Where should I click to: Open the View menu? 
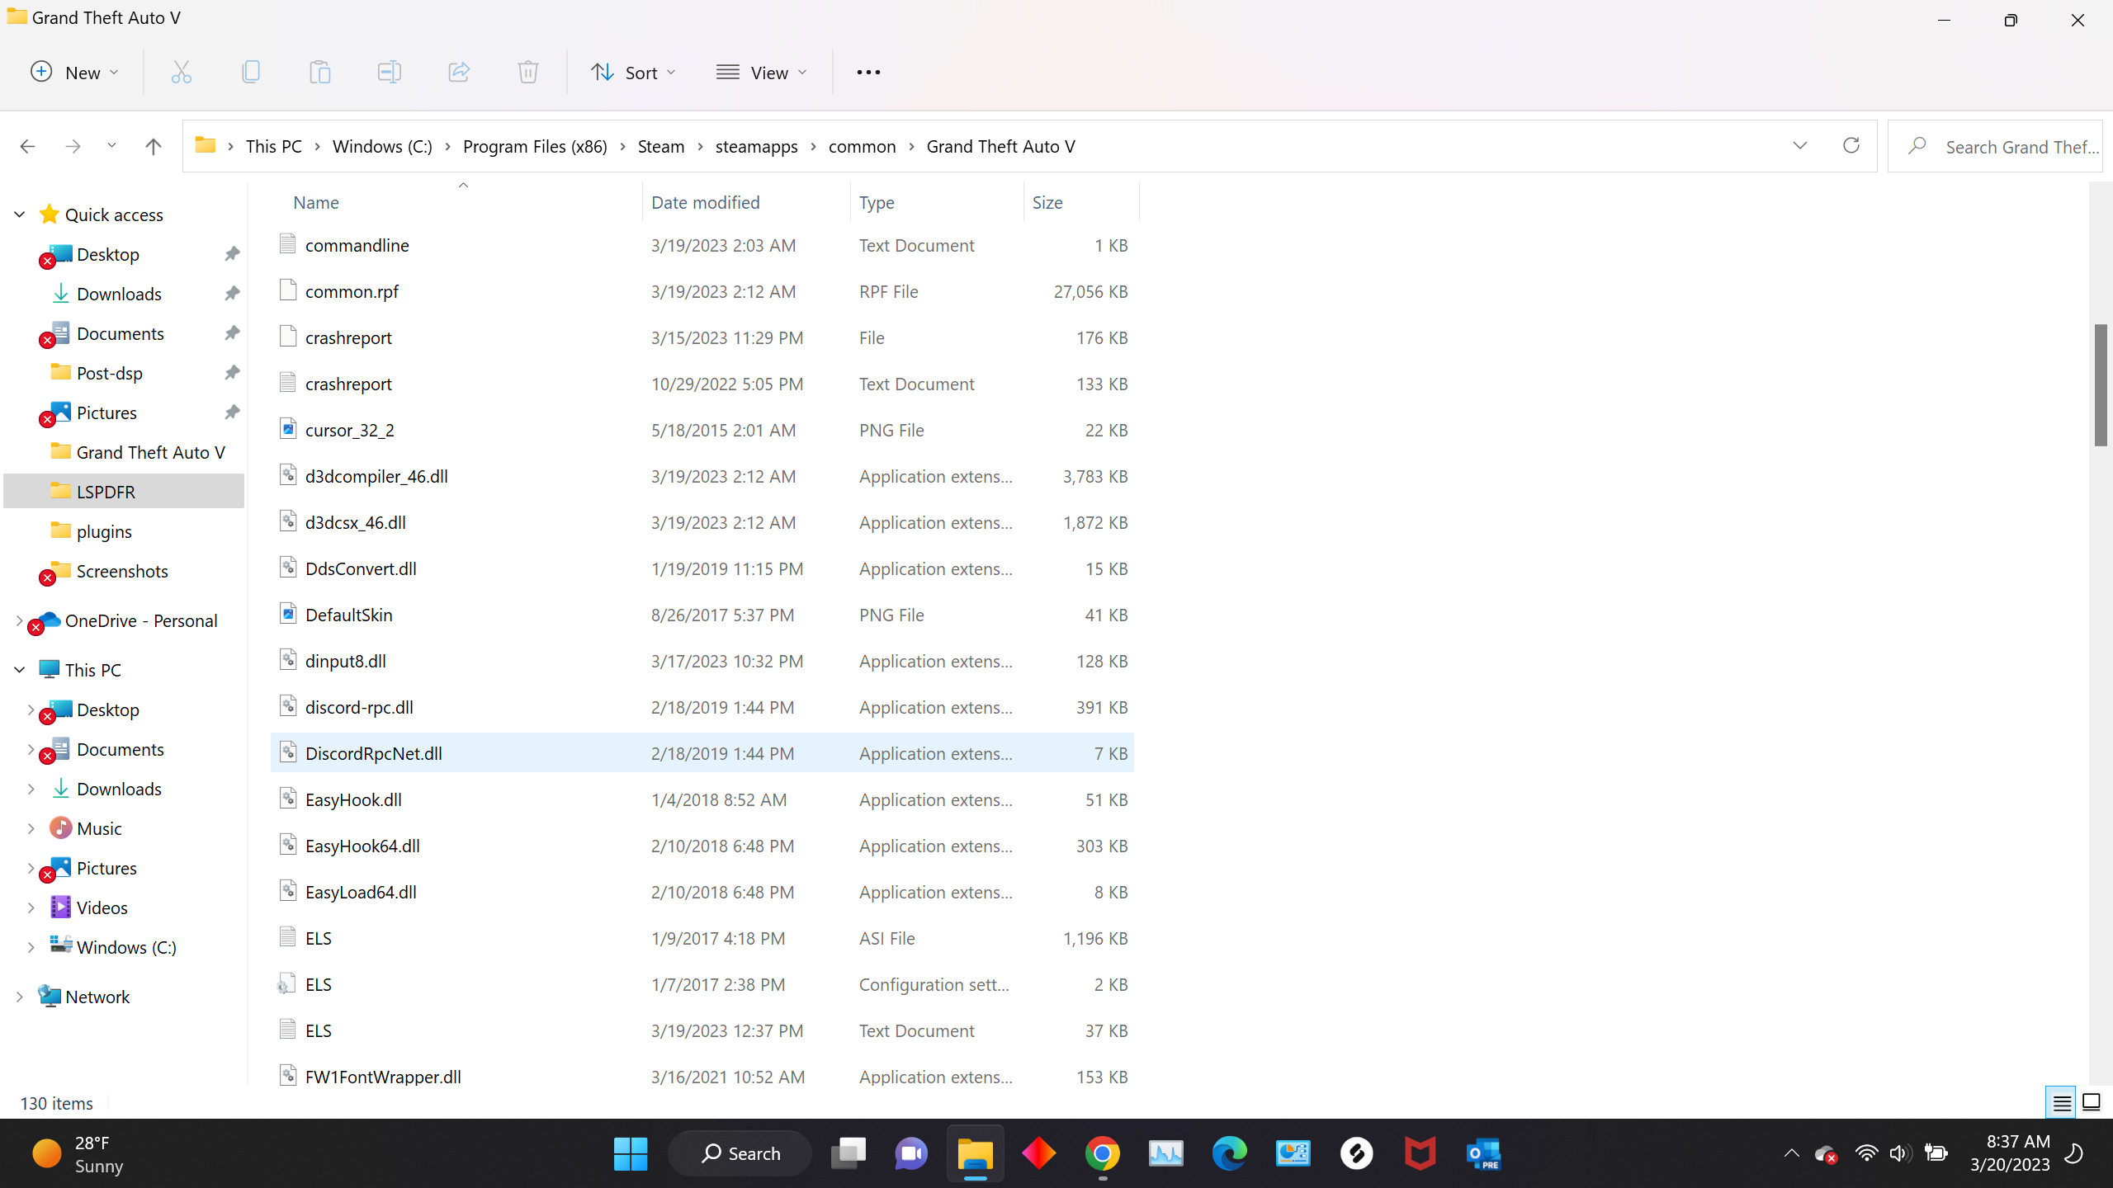761,73
